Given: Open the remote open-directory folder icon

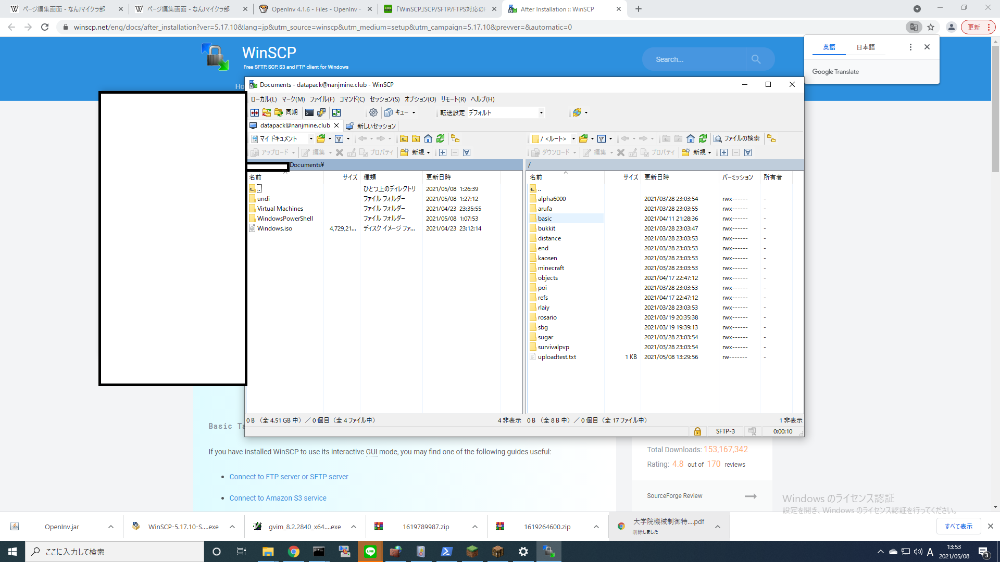Looking at the screenshot, I should tap(584, 138).
